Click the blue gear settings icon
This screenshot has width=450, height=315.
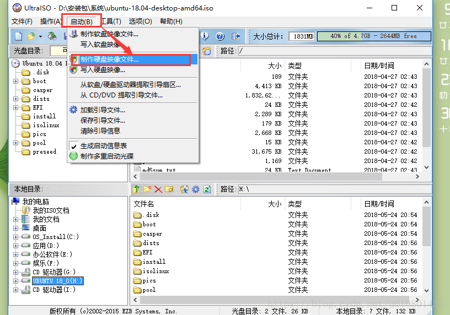click(x=196, y=189)
